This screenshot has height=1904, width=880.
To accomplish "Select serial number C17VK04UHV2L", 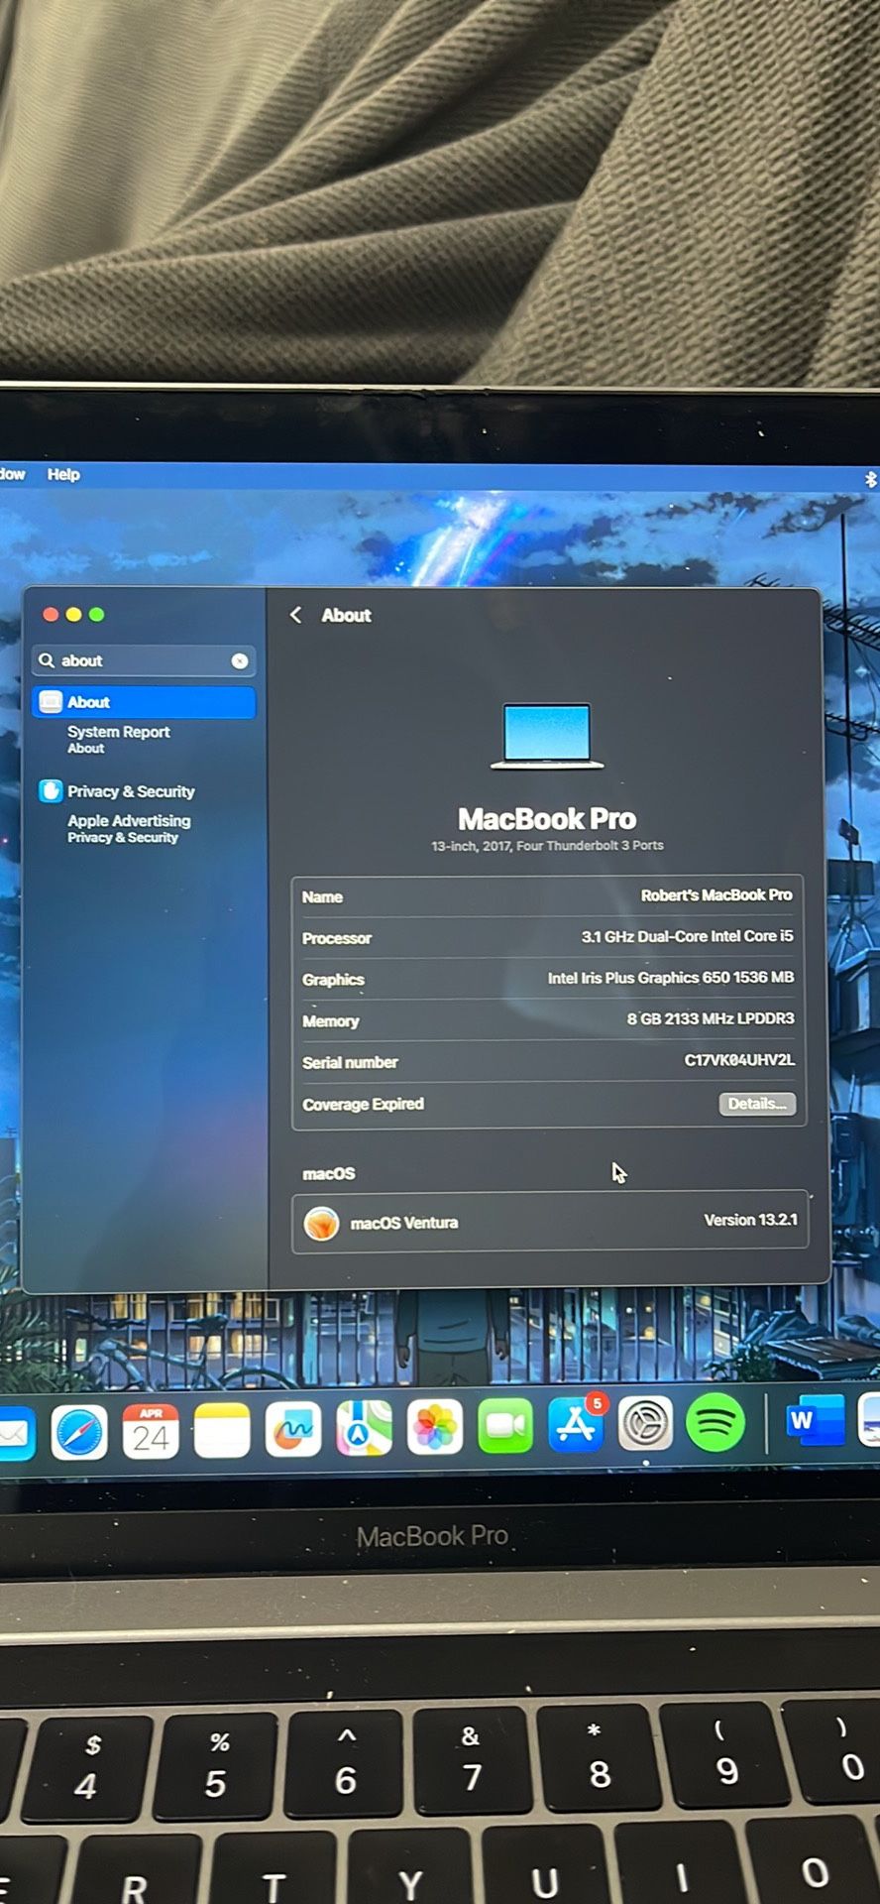I will click(739, 1060).
